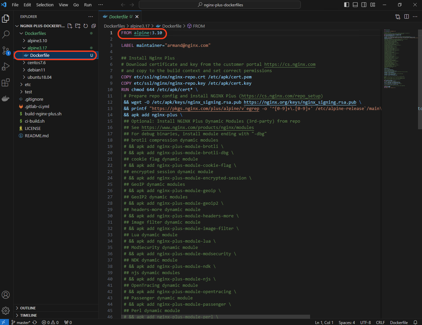Open Source Control view with badge
422x325 pixels.
coord(6,51)
